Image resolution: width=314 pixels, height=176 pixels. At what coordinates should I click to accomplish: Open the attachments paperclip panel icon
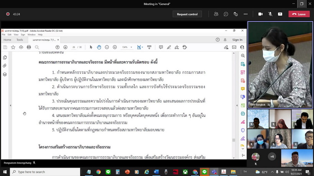point(5,66)
